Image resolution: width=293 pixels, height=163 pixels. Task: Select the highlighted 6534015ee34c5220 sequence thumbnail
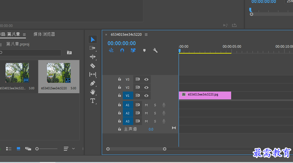[x=59, y=73]
